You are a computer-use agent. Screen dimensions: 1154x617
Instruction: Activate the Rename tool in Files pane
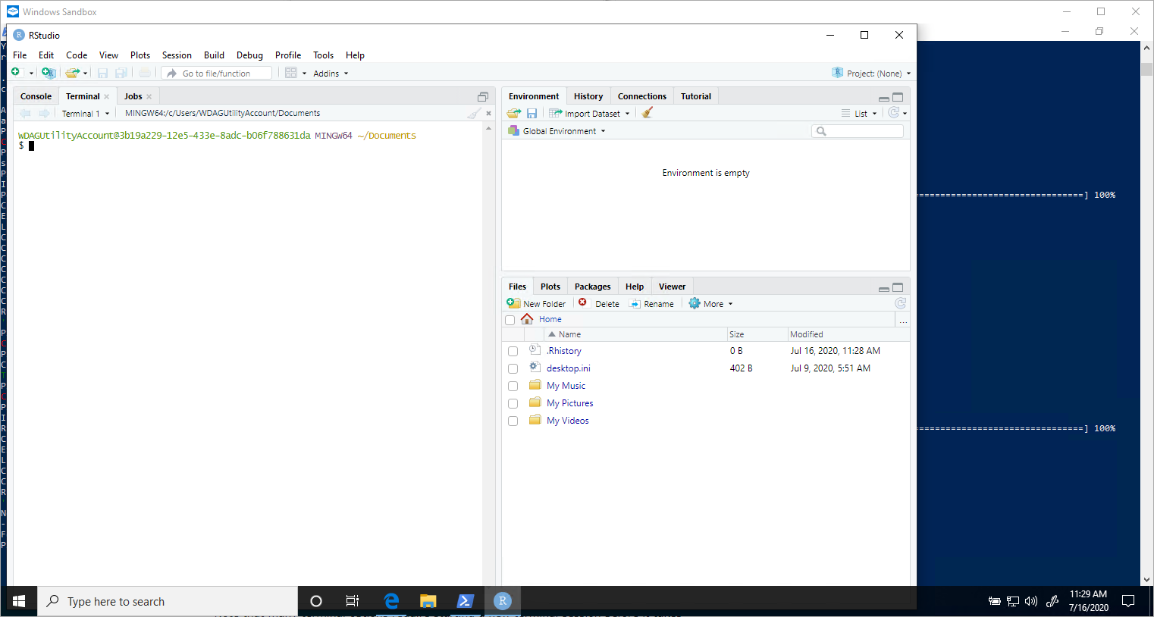click(x=652, y=303)
